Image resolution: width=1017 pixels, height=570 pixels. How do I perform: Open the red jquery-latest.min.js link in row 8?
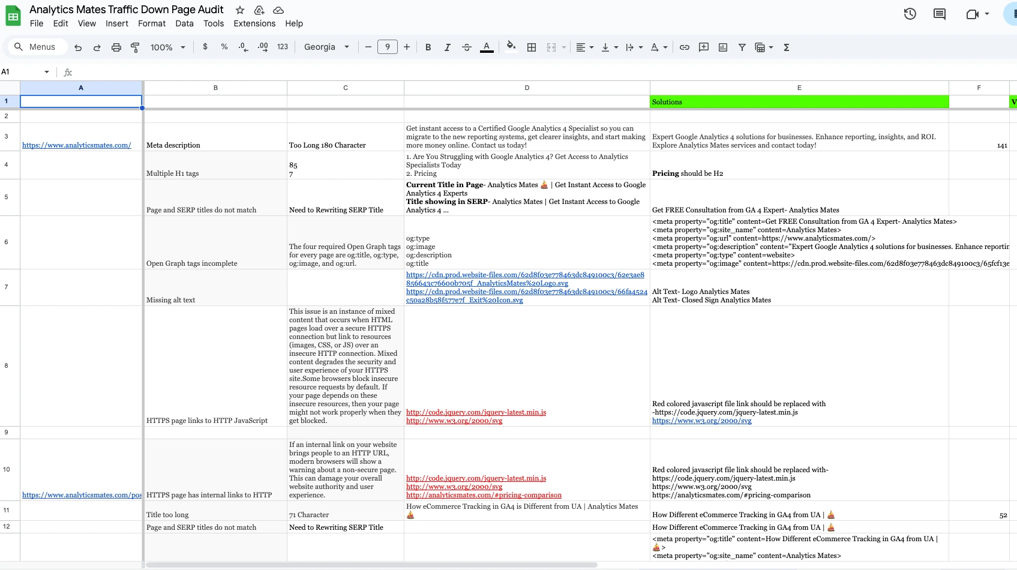pos(476,412)
